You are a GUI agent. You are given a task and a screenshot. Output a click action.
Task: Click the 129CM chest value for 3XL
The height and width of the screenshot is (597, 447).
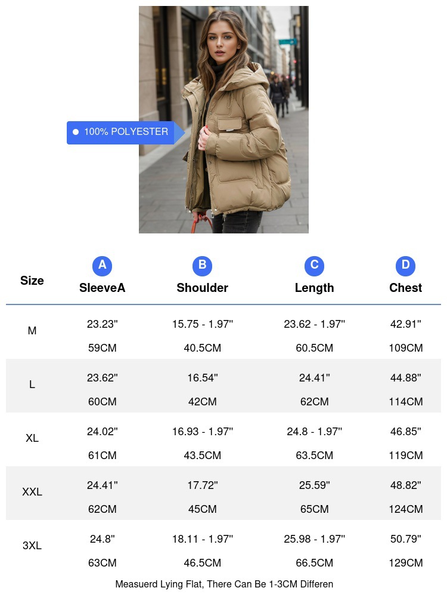405,563
